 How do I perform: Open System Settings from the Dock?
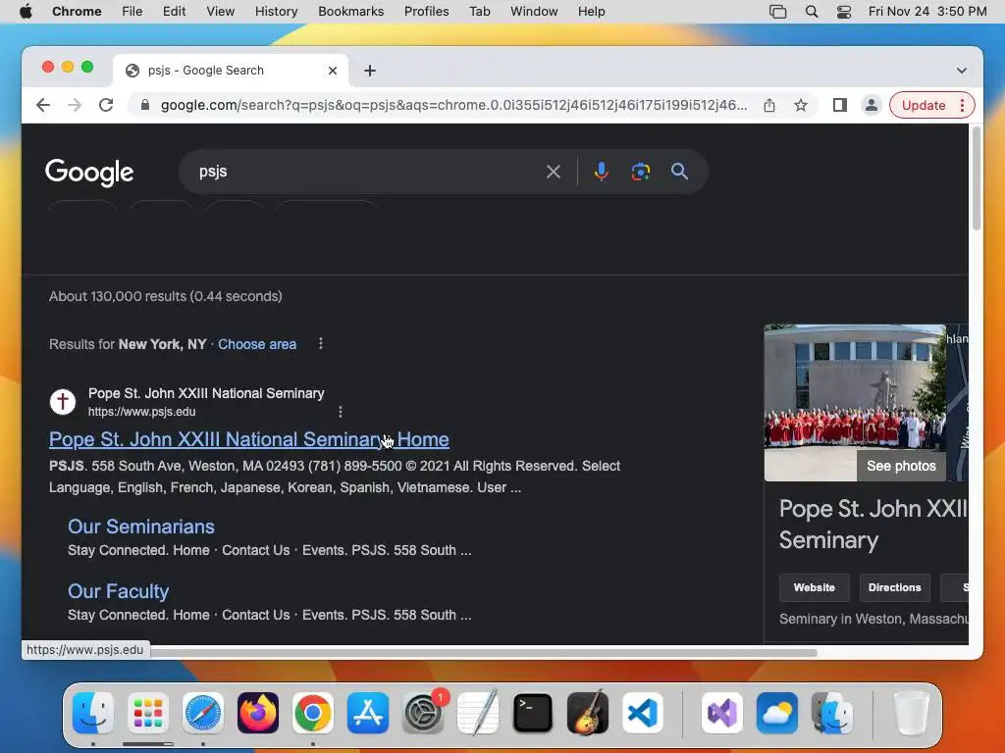[x=423, y=713]
